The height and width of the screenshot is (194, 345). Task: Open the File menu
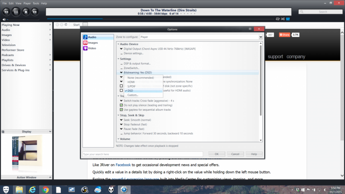pyautogui.click(x=4, y=3)
